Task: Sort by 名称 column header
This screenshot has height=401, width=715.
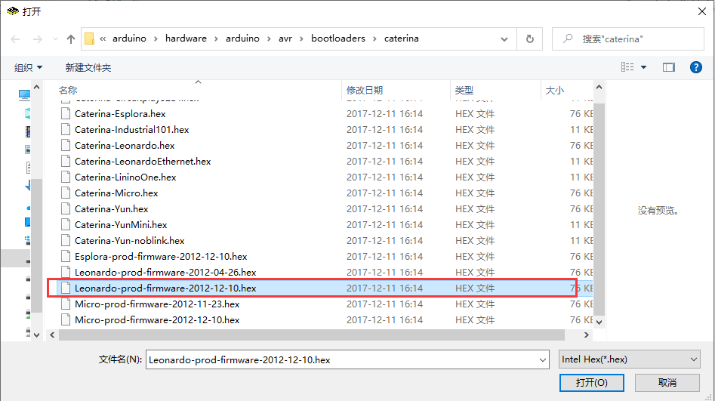Action: 68,91
